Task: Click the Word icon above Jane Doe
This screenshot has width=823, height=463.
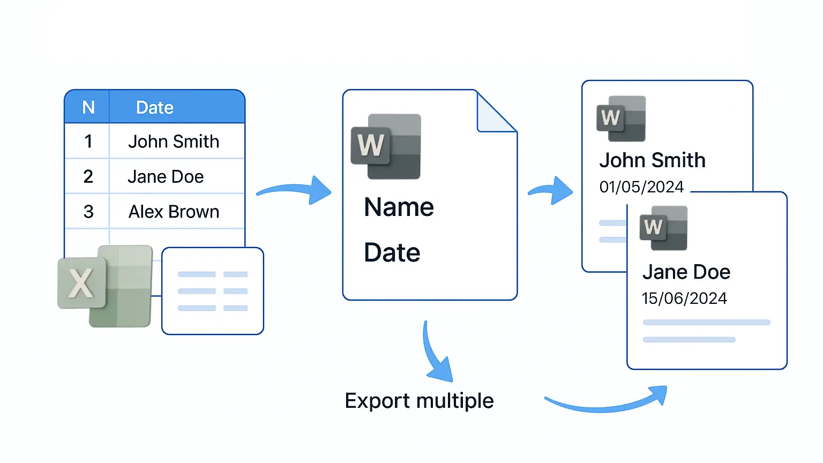Action: pos(663,228)
